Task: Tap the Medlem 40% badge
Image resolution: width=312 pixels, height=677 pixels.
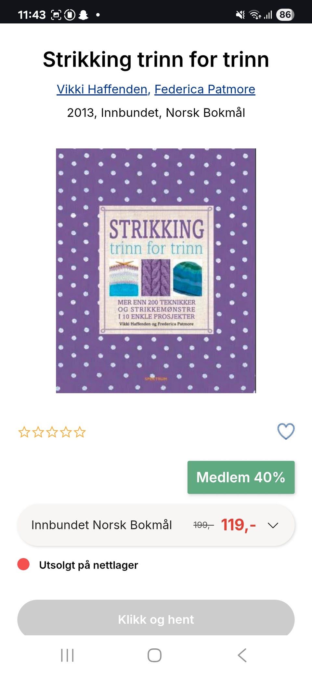Action: 241,477
